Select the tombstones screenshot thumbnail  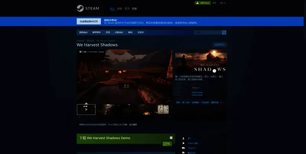pyautogui.click(x=163, y=109)
